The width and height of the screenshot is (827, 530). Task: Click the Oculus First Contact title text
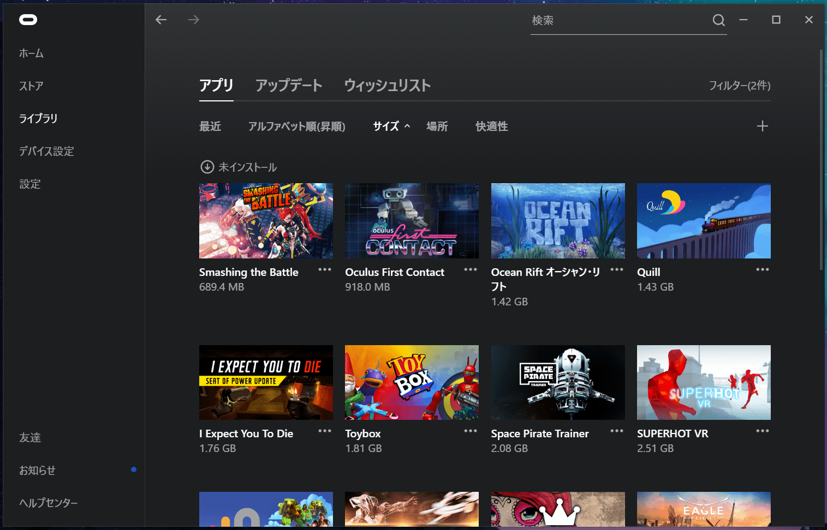click(395, 272)
